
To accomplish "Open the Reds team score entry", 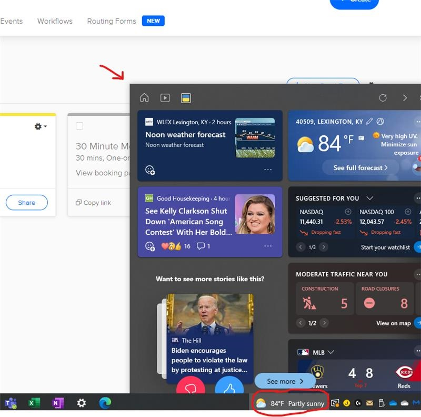I will tap(404, 377).
